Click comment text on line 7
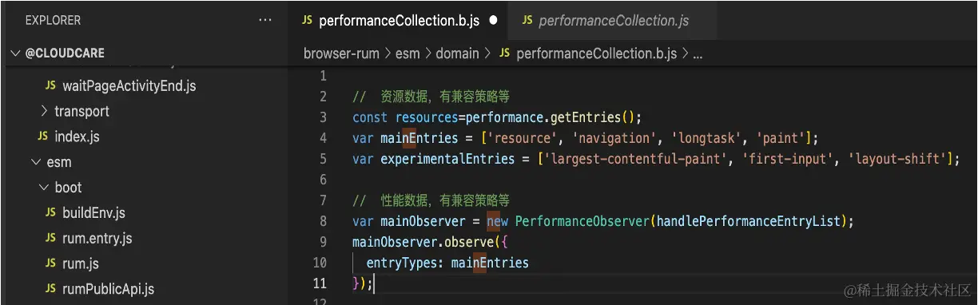The height and width of the screenshot is (305, 978). pyautogui.click(x=431, y=200)
